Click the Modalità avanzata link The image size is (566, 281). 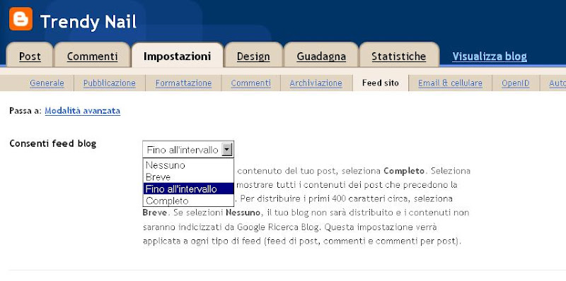[x=82, y=111]
